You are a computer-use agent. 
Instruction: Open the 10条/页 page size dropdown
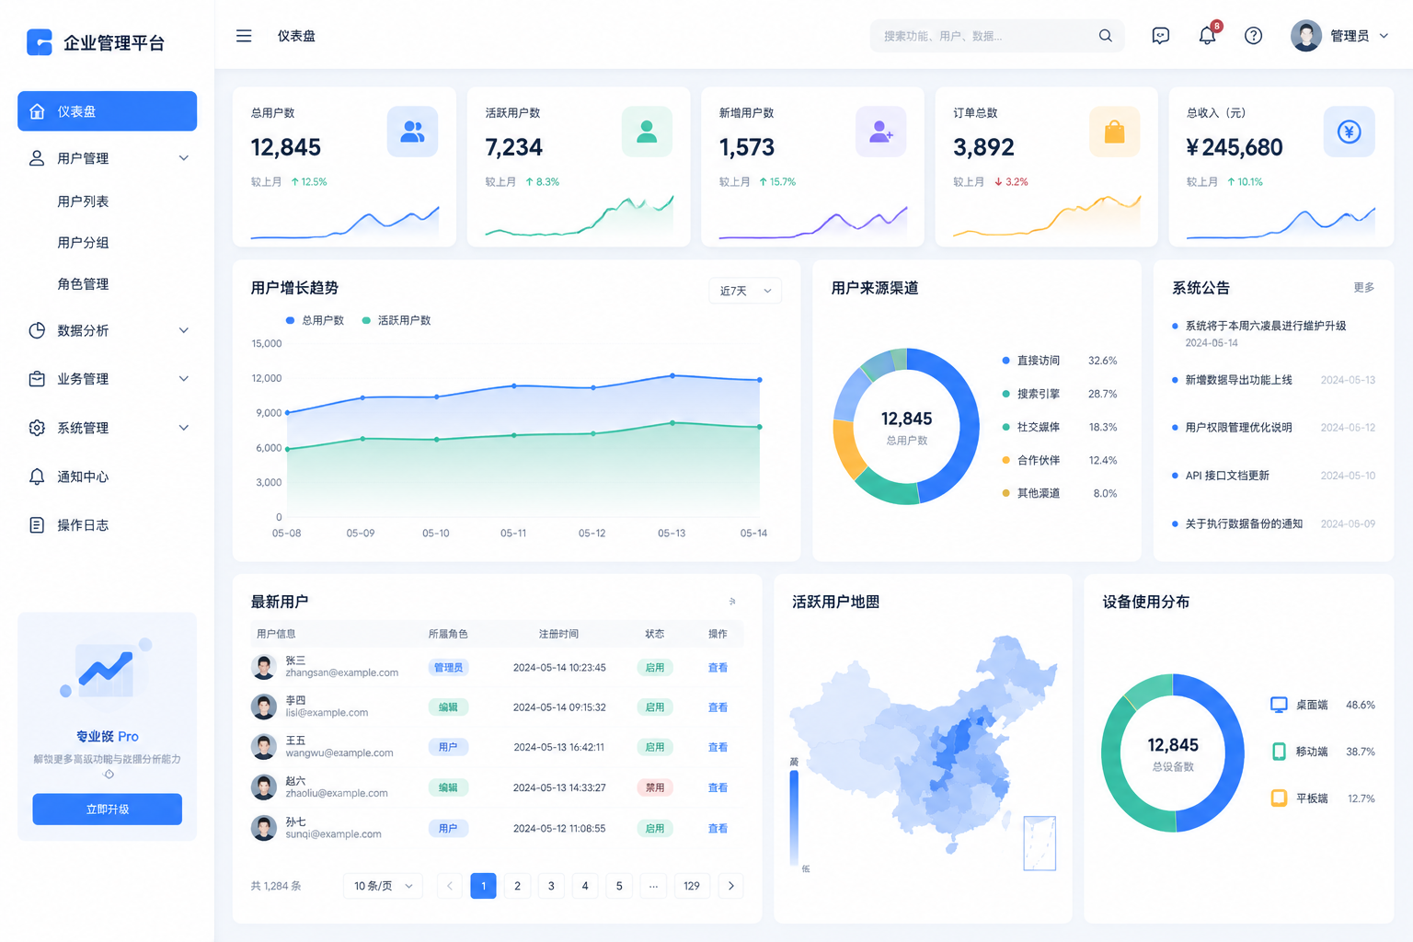(x=383, y=886)
